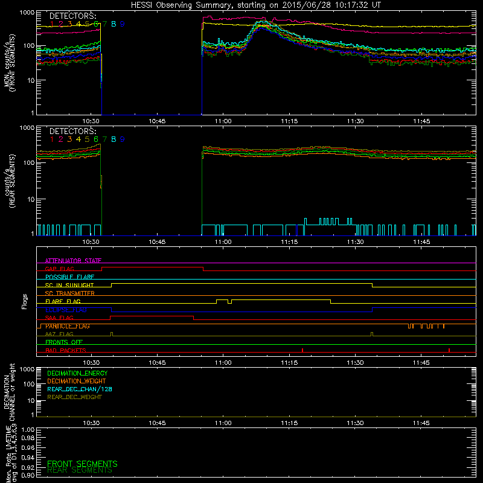Screen dimensions: 483x483
Task: Click DETECTORS: heading in front segments plot
Action: click(x=72, y=16)
